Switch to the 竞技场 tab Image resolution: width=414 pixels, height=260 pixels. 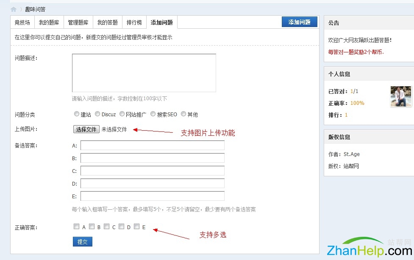[x=22, y=22]
